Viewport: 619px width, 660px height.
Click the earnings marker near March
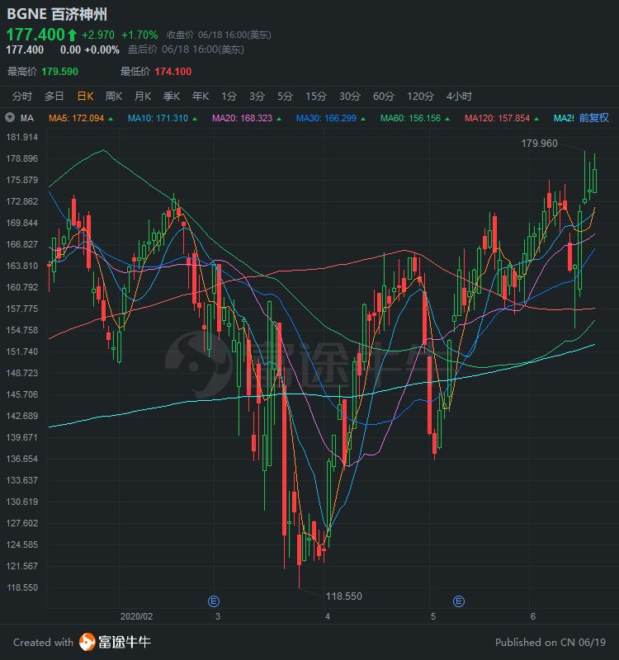pyautogui.click(x=214, y=601)
